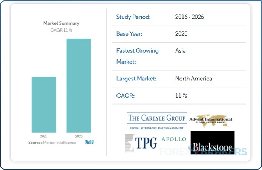
Task: Click the Apollo logo
Action: pyautogui.click(x=174, y=139)
